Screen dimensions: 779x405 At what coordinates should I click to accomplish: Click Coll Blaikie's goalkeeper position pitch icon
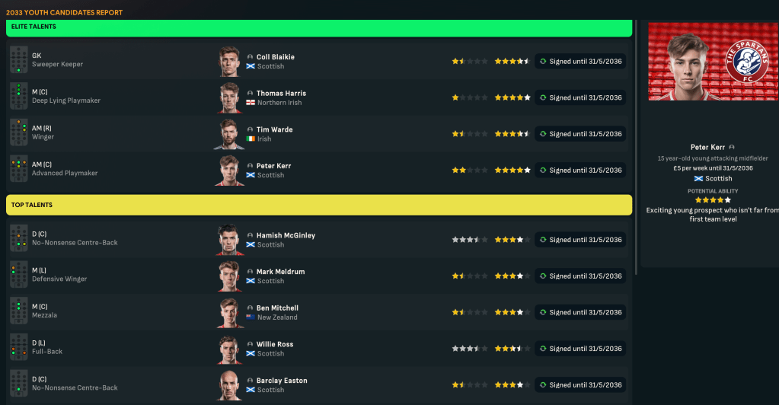18,61
